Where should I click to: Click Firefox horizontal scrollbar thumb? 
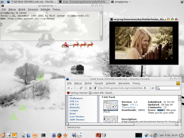101,124
